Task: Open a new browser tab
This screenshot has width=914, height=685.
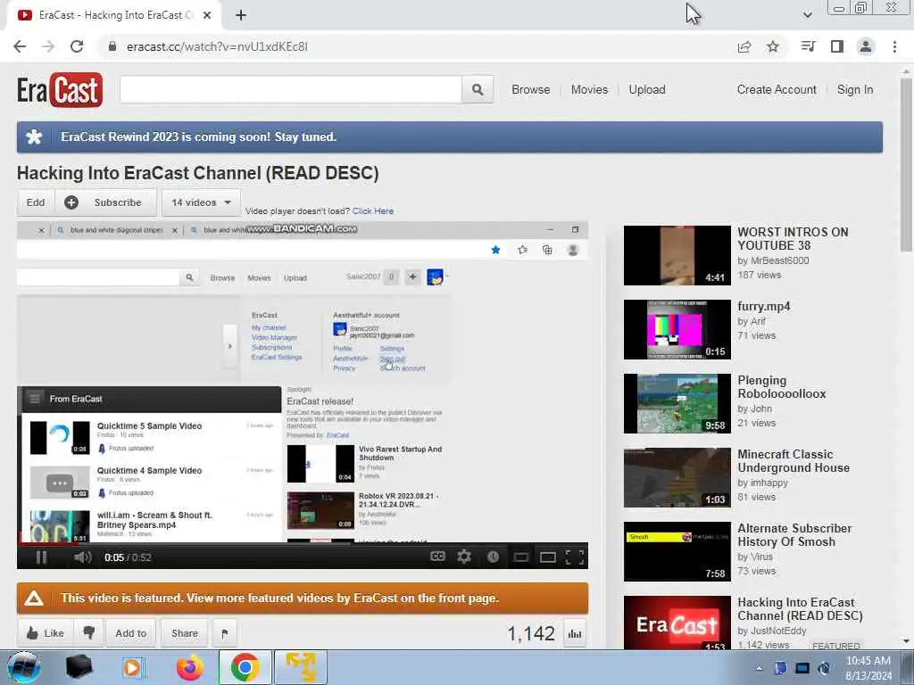Action: (241, 15)
